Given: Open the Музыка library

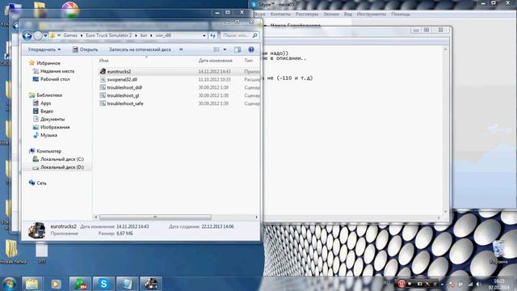Looking at the screenshot, I should (48, 135).
